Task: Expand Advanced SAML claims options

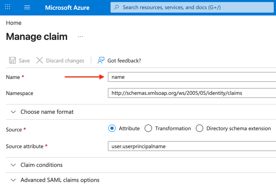Action: 13,180
